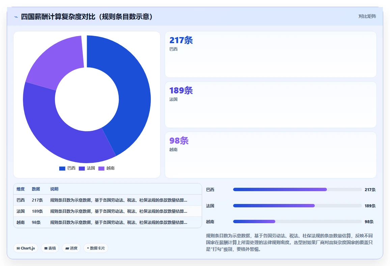Click the 法国 progress bar
The height and width of the screenshot is (266, 390).
298,206
